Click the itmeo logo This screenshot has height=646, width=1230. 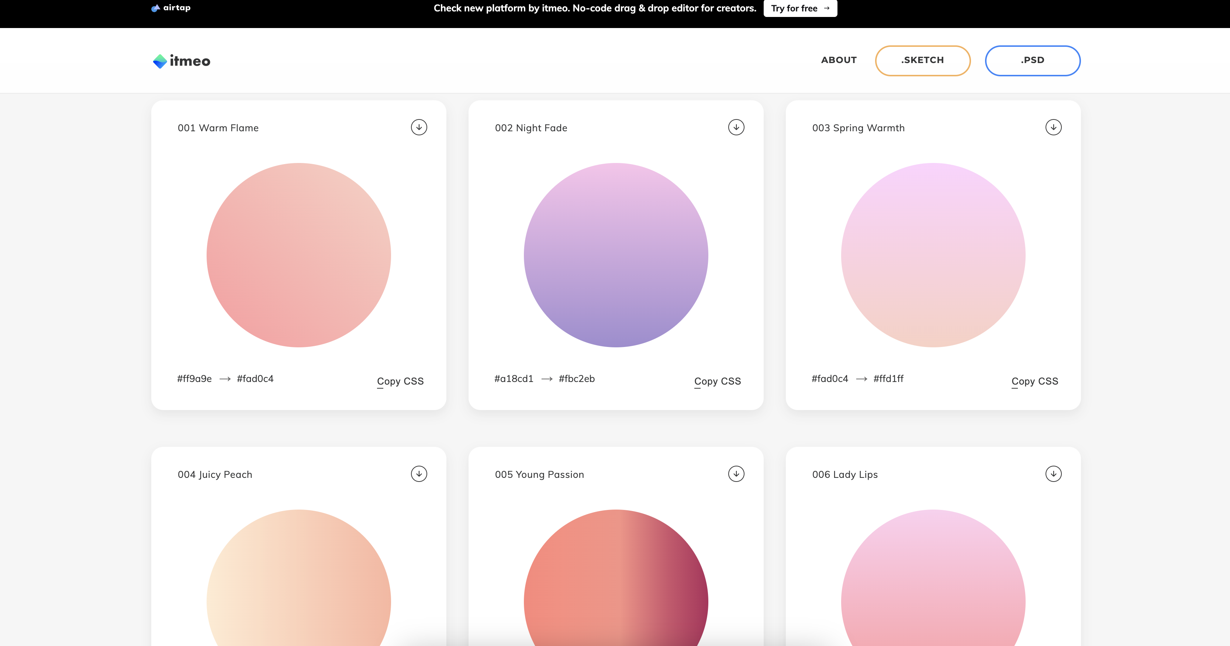tap(182, 61)
